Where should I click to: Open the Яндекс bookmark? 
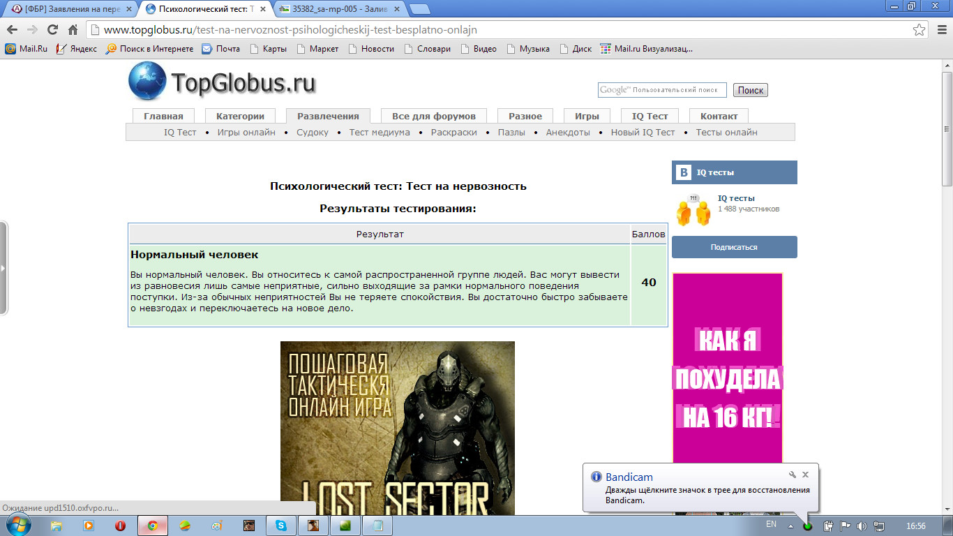click(x=77, y=49)
